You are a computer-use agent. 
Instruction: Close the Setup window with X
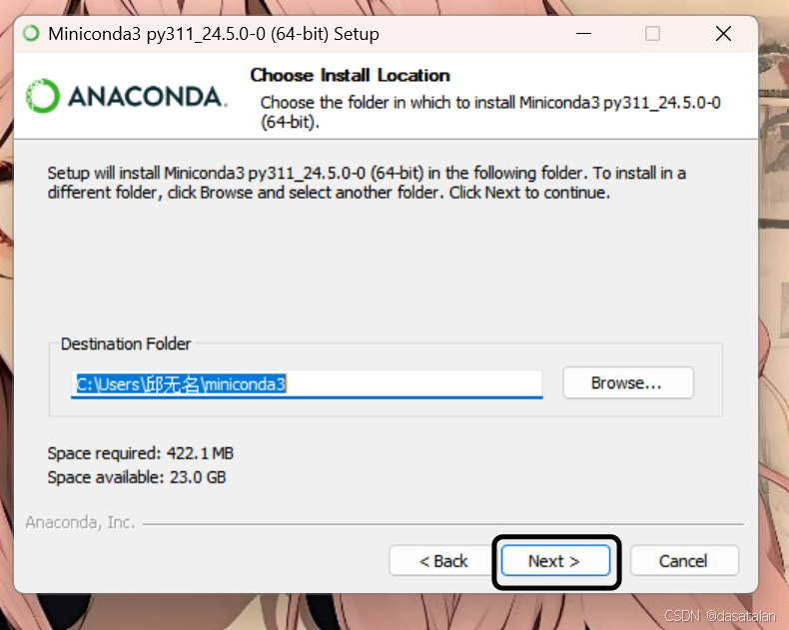click(724, 34)
